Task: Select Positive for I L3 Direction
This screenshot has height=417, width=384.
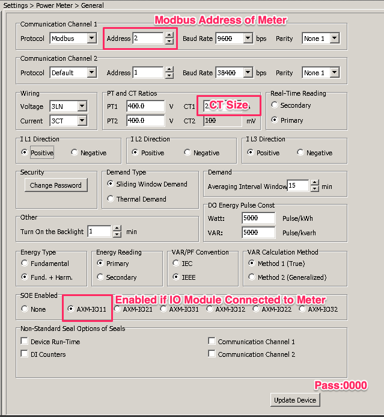Action: [x=263, y=153]
